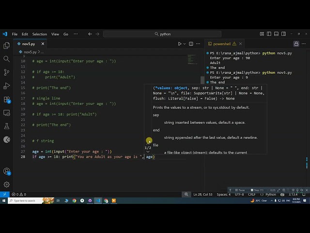Show previous signature in the parameter hint
This screenshot has width=310, height=233.
pyautogui.click(x=148, y=144)
